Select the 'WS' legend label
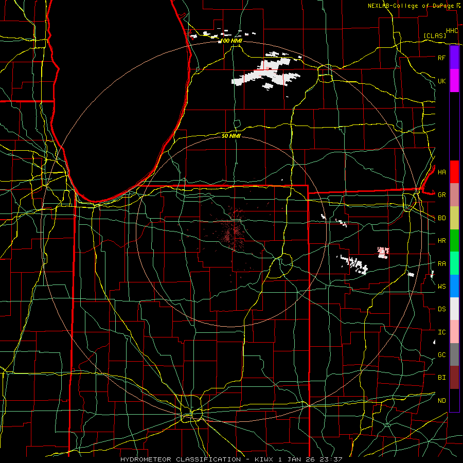 [441, 287]
